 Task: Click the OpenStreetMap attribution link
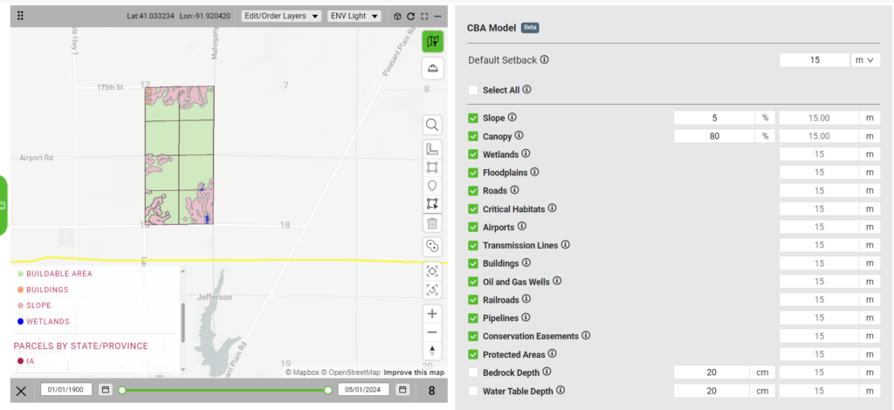(350, 372)
